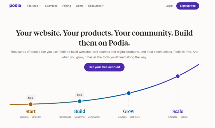This screenshot has height=128, width=215.
Task: Go to the Pricing page
Action: 67,6
